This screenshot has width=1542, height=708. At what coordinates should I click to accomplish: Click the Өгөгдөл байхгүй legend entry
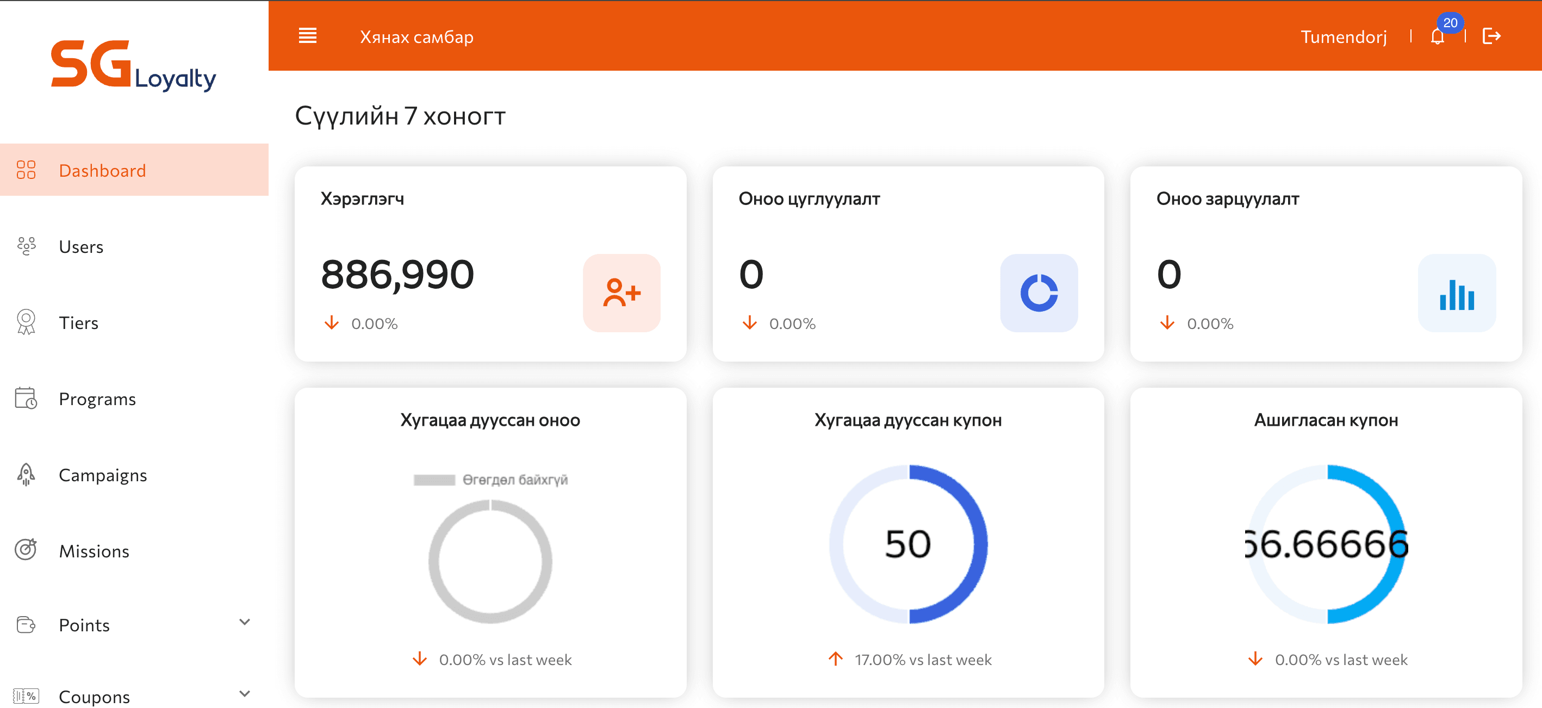click(x=490, y=480)
